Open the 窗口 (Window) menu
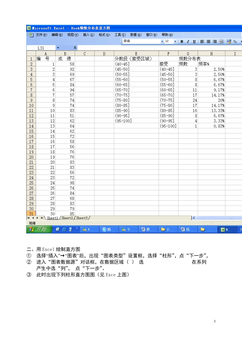 coord(152,35)
